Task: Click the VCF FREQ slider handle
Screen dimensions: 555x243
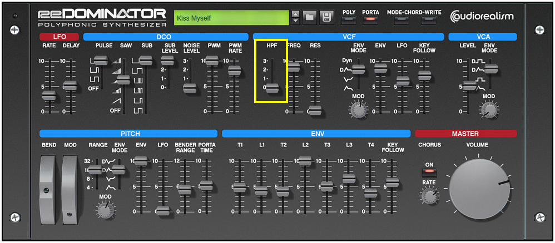Action: coord(293,67)
